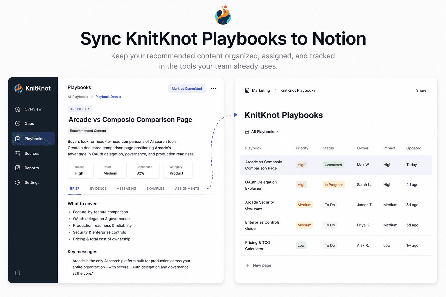Click the Settings gear icon
446x297 pixels.
click(18, 182)
